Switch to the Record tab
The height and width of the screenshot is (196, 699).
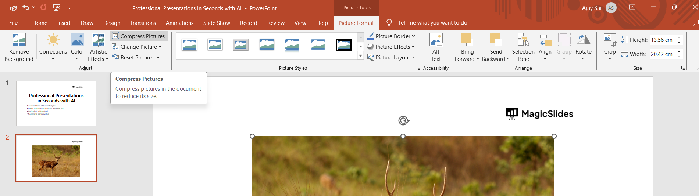coord(249,23)
